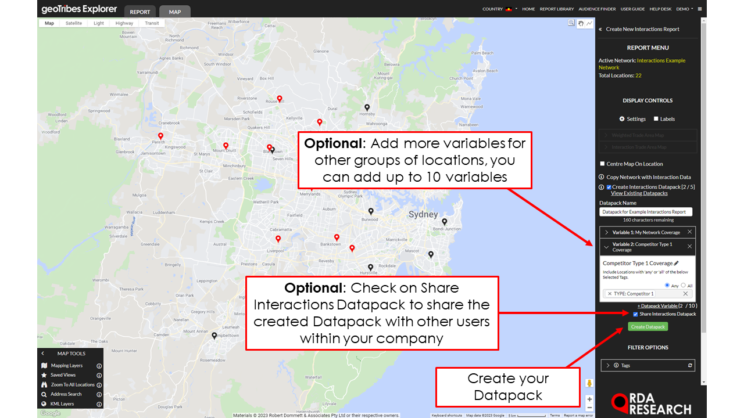Switch to the REPORT tab
The height and width of the screenshot is (418, 744).
139,12
